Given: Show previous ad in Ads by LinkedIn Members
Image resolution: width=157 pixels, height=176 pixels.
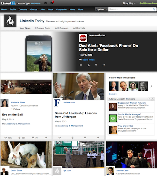Looking at the screenshot, I should point(149,99).
